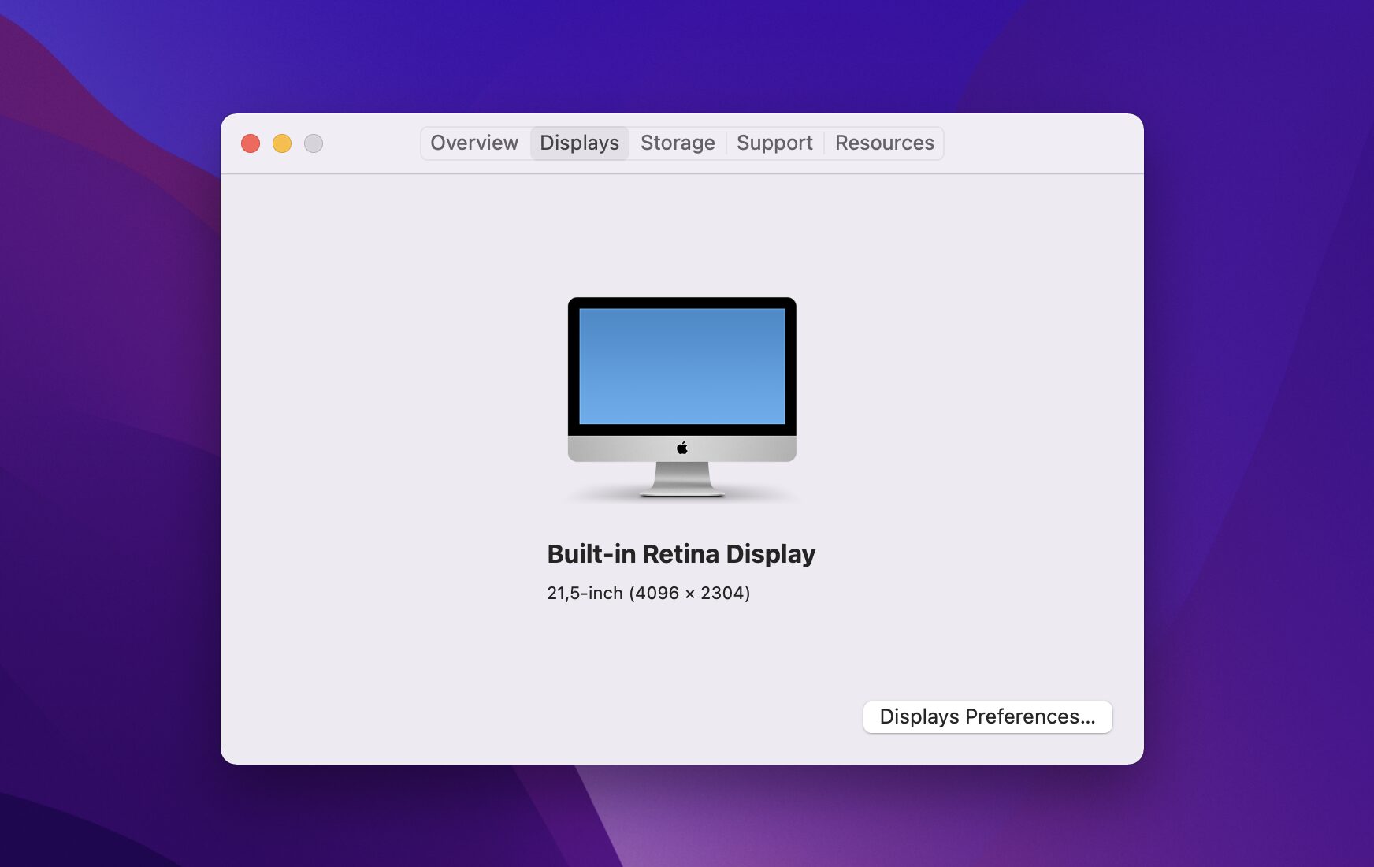Click the "21,5-inch" size text
The height and width of the screenshot is (867, 1374).
(585, 593)
